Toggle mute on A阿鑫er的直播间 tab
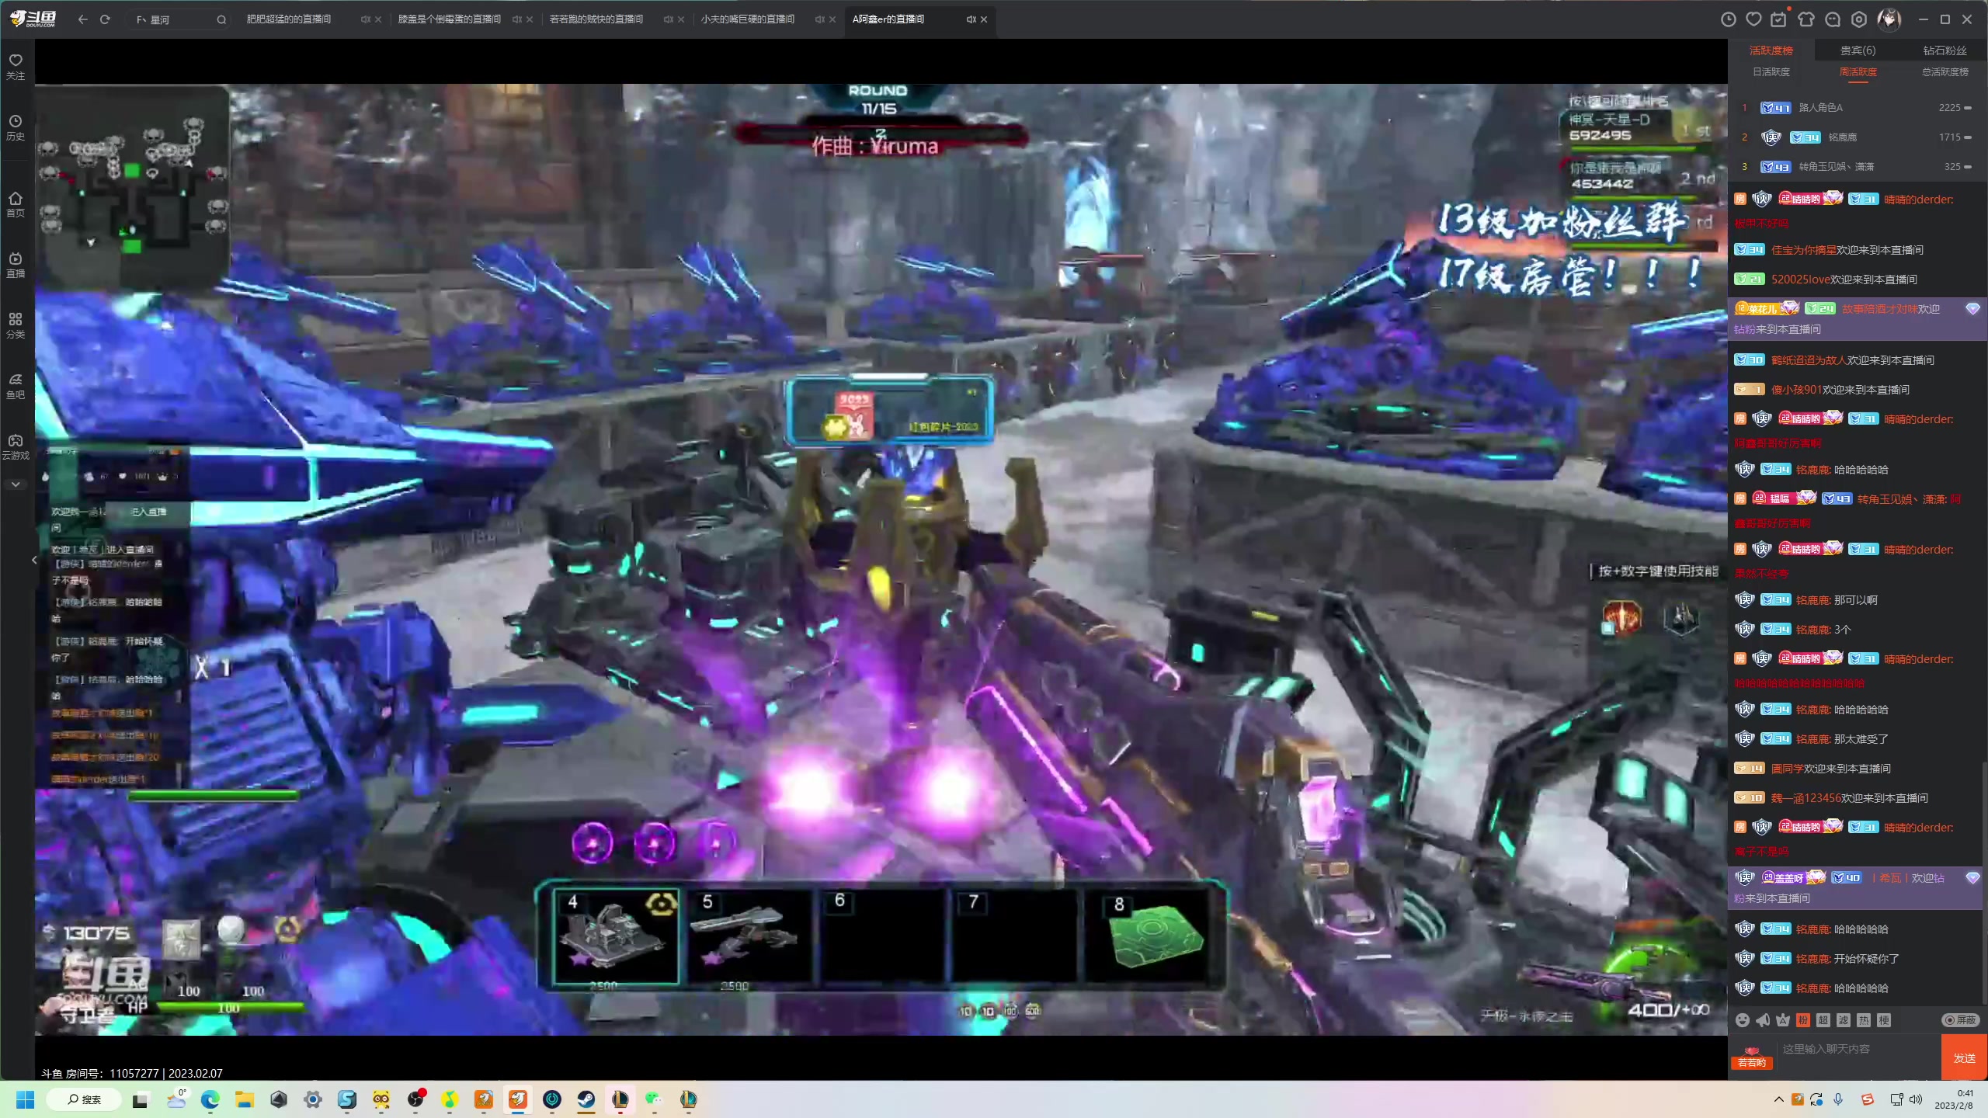Image resolution: width=1988 pixels, height=1118 pixels. (971, 19)
